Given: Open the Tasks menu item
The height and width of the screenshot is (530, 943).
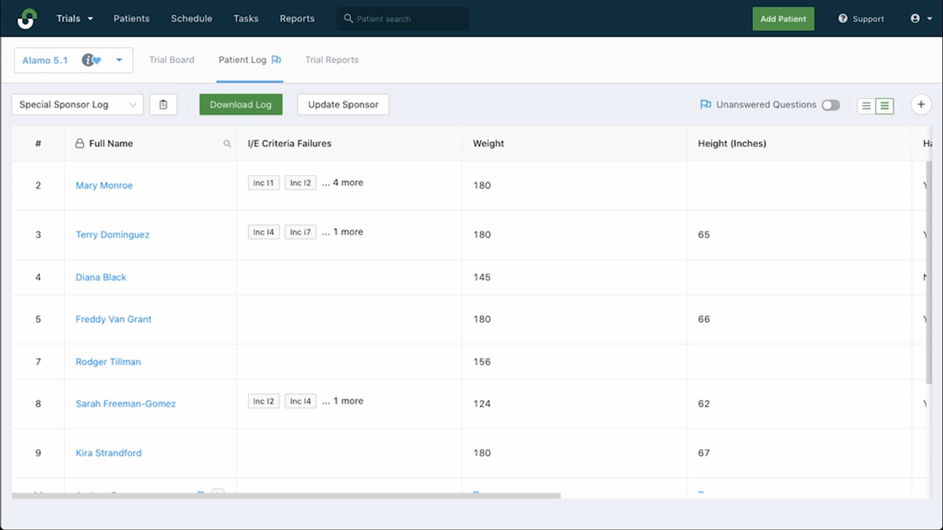Looking at the screenshot, I should (246, 19).
